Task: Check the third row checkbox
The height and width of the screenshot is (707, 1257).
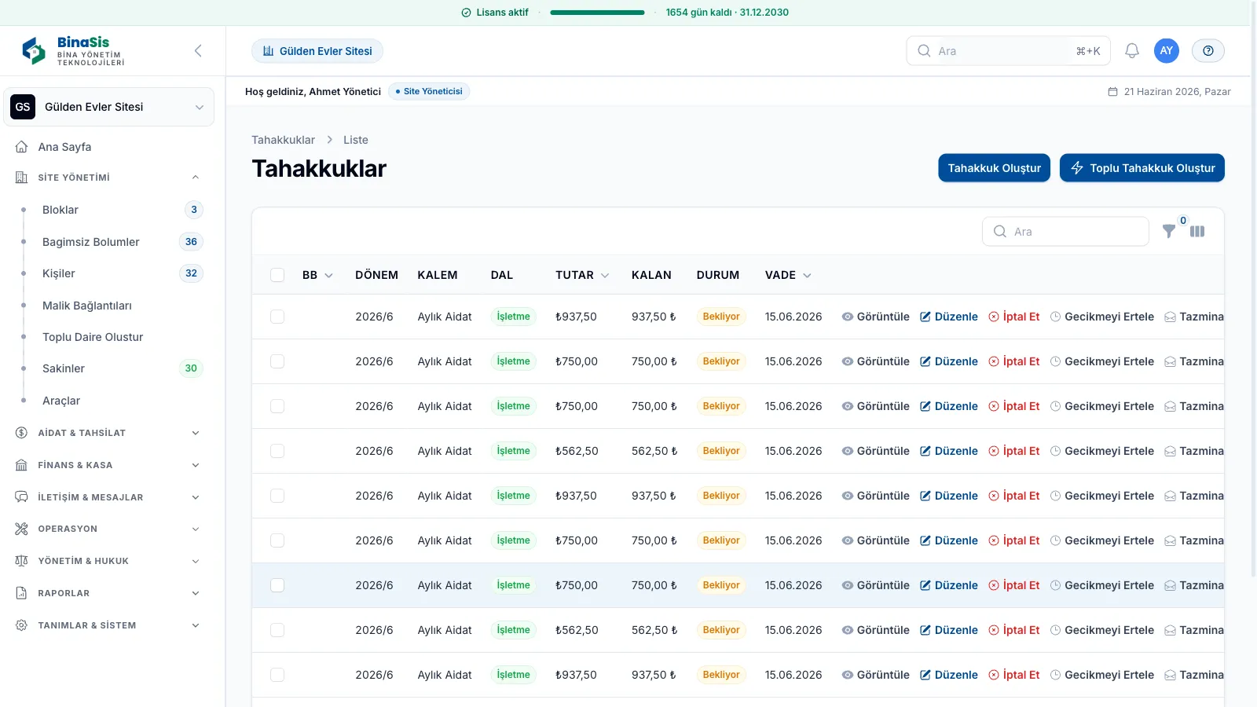Action: [277, 406]
